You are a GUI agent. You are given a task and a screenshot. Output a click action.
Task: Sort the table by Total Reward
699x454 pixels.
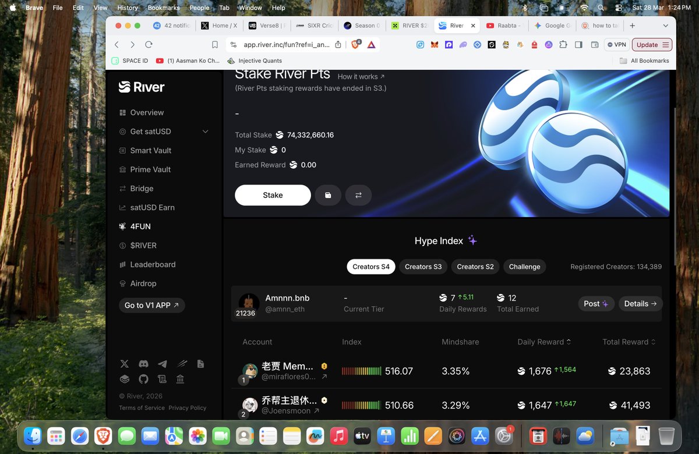pyautogui.click(x=629, y=342)
